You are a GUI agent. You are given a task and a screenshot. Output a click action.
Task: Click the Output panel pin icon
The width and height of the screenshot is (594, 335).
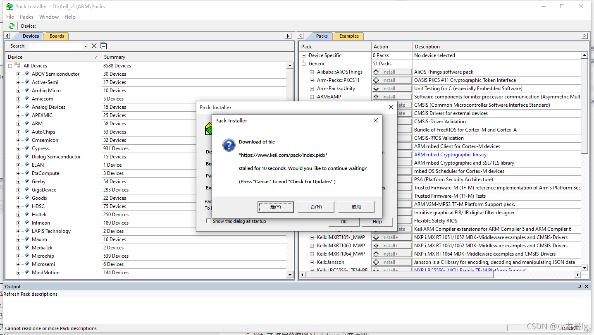(580, 286)
